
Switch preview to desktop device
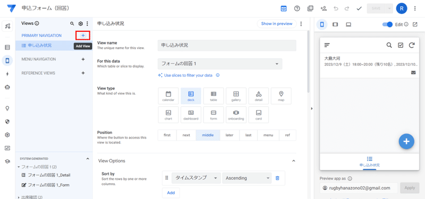point(348,24)
